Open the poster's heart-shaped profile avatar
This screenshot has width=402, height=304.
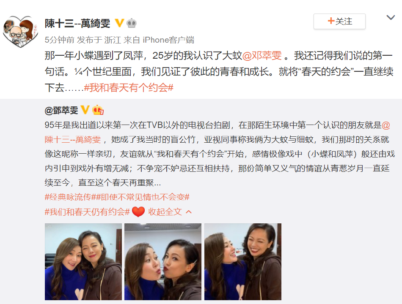tap(20, 32)
